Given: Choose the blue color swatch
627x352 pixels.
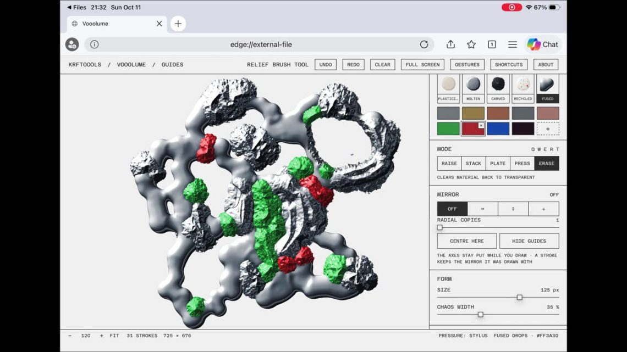Looking at the screenshot, I should point(498,128).
